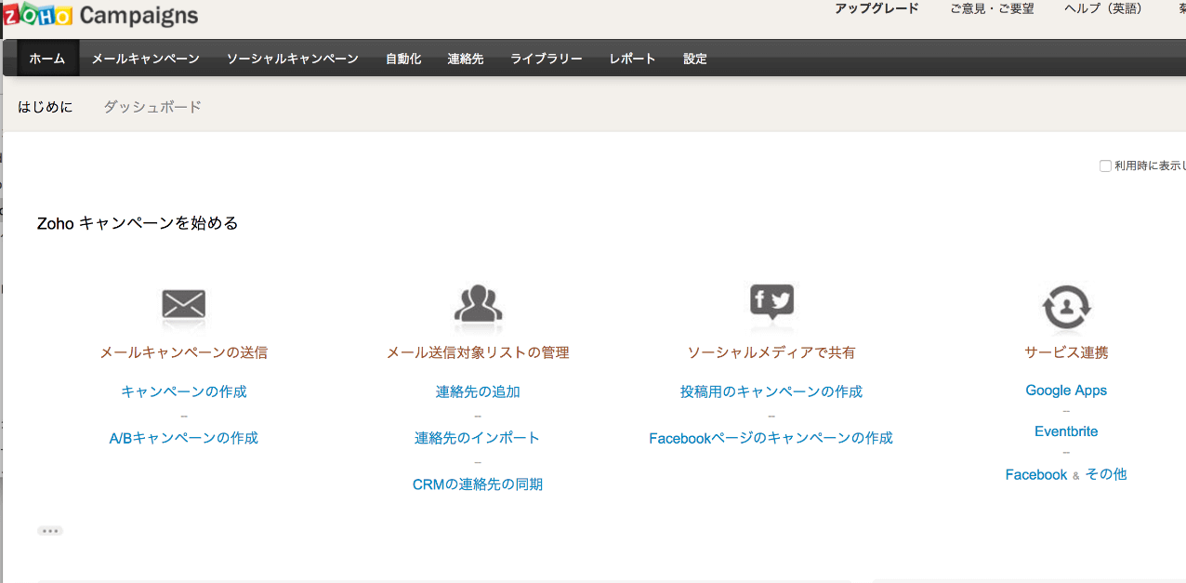Open the メールキャンペーン menu

(x=146, y=59)
